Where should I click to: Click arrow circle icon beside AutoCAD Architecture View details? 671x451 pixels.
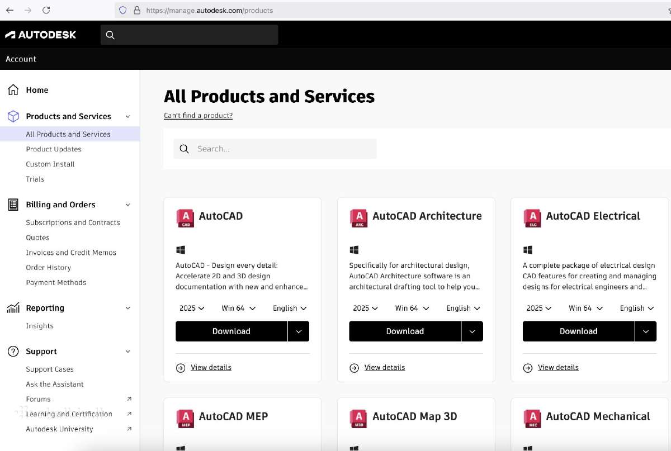pos(354,368)
